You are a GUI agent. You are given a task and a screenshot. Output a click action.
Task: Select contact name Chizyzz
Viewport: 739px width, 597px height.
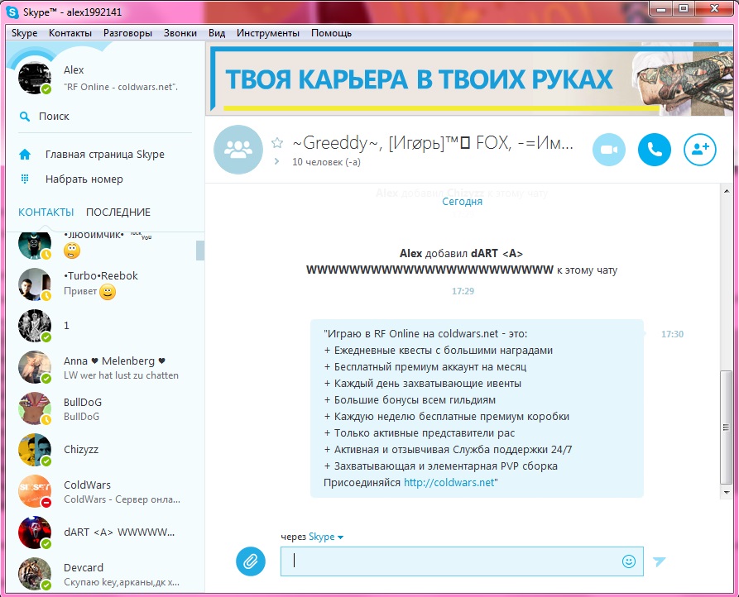(x=81, y=450)
